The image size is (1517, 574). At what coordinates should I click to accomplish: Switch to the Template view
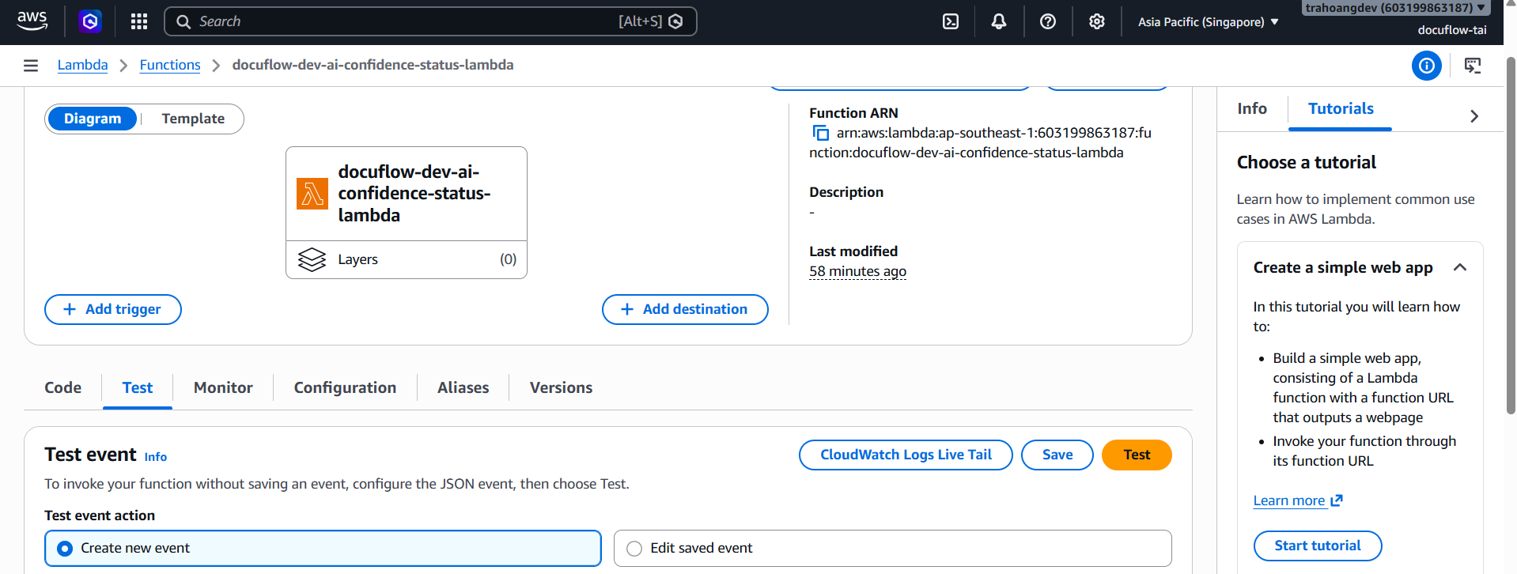point(193,119)
